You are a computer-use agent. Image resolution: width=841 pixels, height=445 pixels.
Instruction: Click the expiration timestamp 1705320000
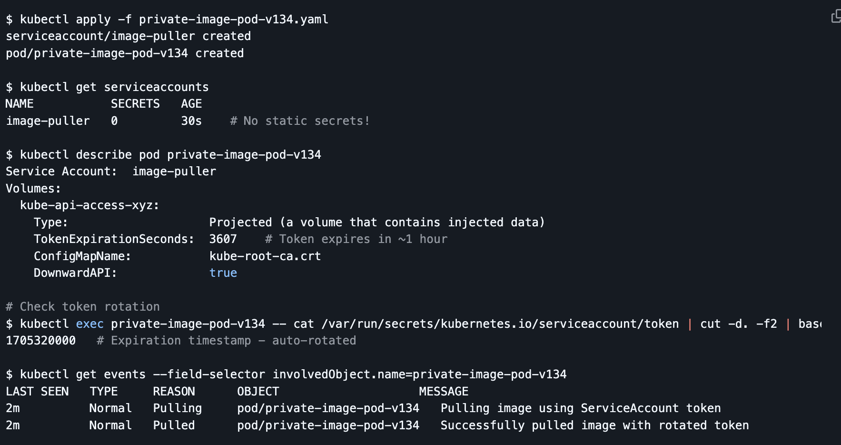point(41,341)
